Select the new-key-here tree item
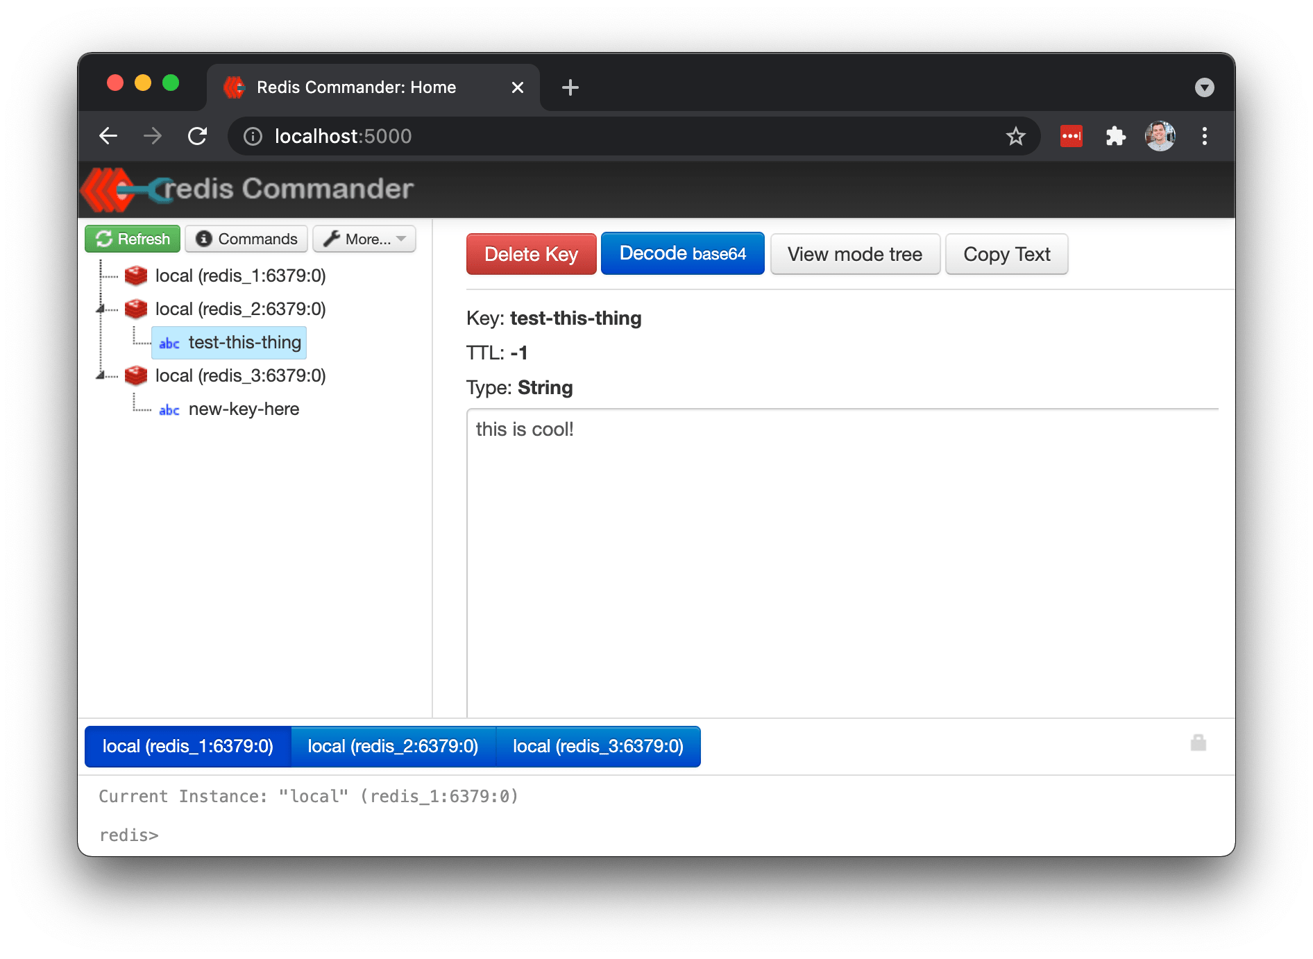This screenshot has width=1313, height=959. click(x=243, y=409)
